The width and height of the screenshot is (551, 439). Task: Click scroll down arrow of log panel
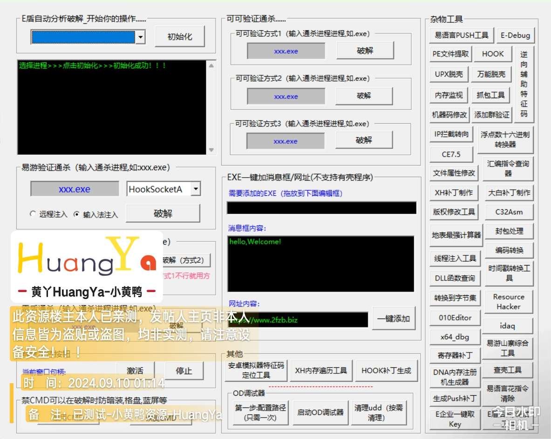click(x=211, y=150)
